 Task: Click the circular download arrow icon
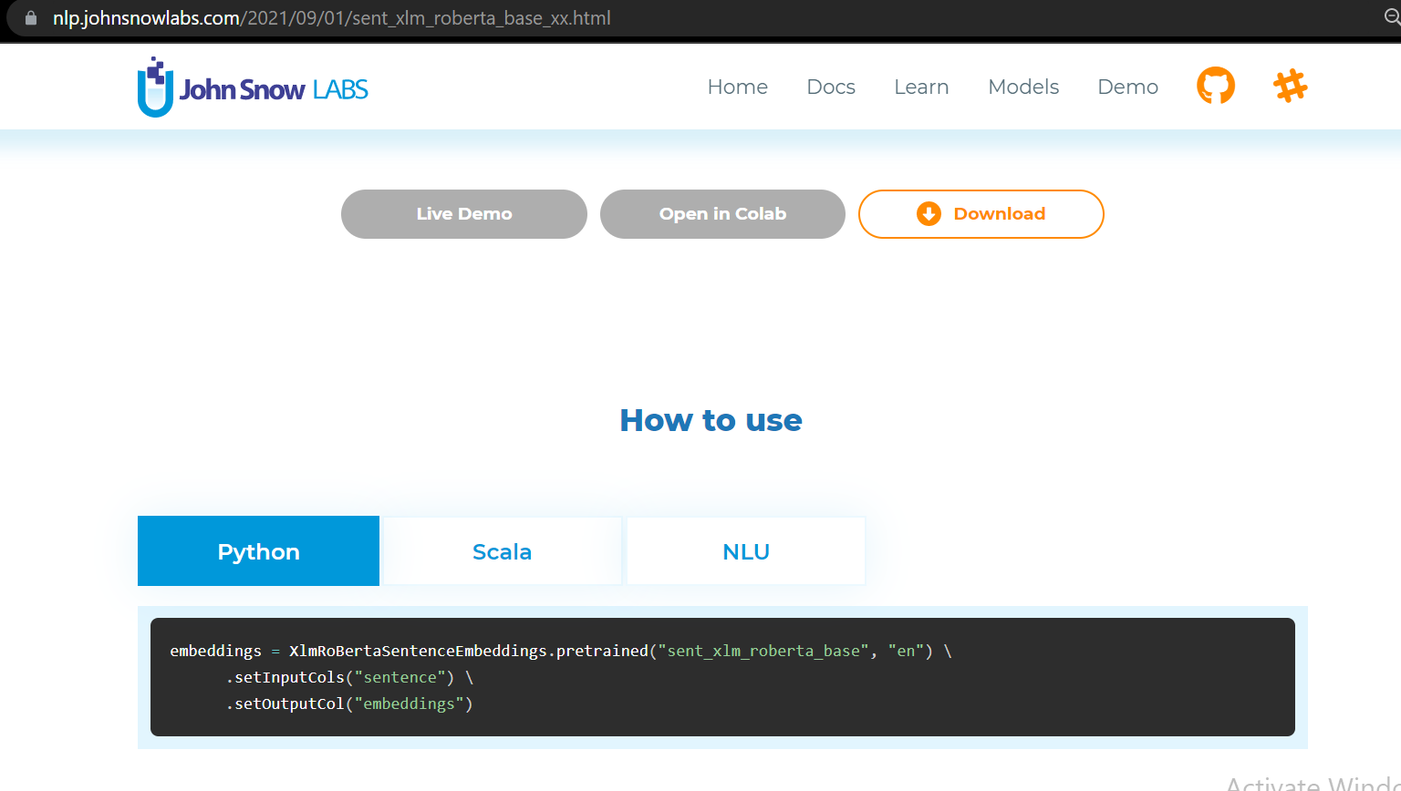[928, 213]
